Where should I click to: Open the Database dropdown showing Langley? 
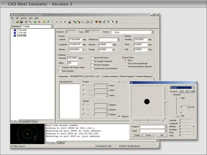click(52, 26)
